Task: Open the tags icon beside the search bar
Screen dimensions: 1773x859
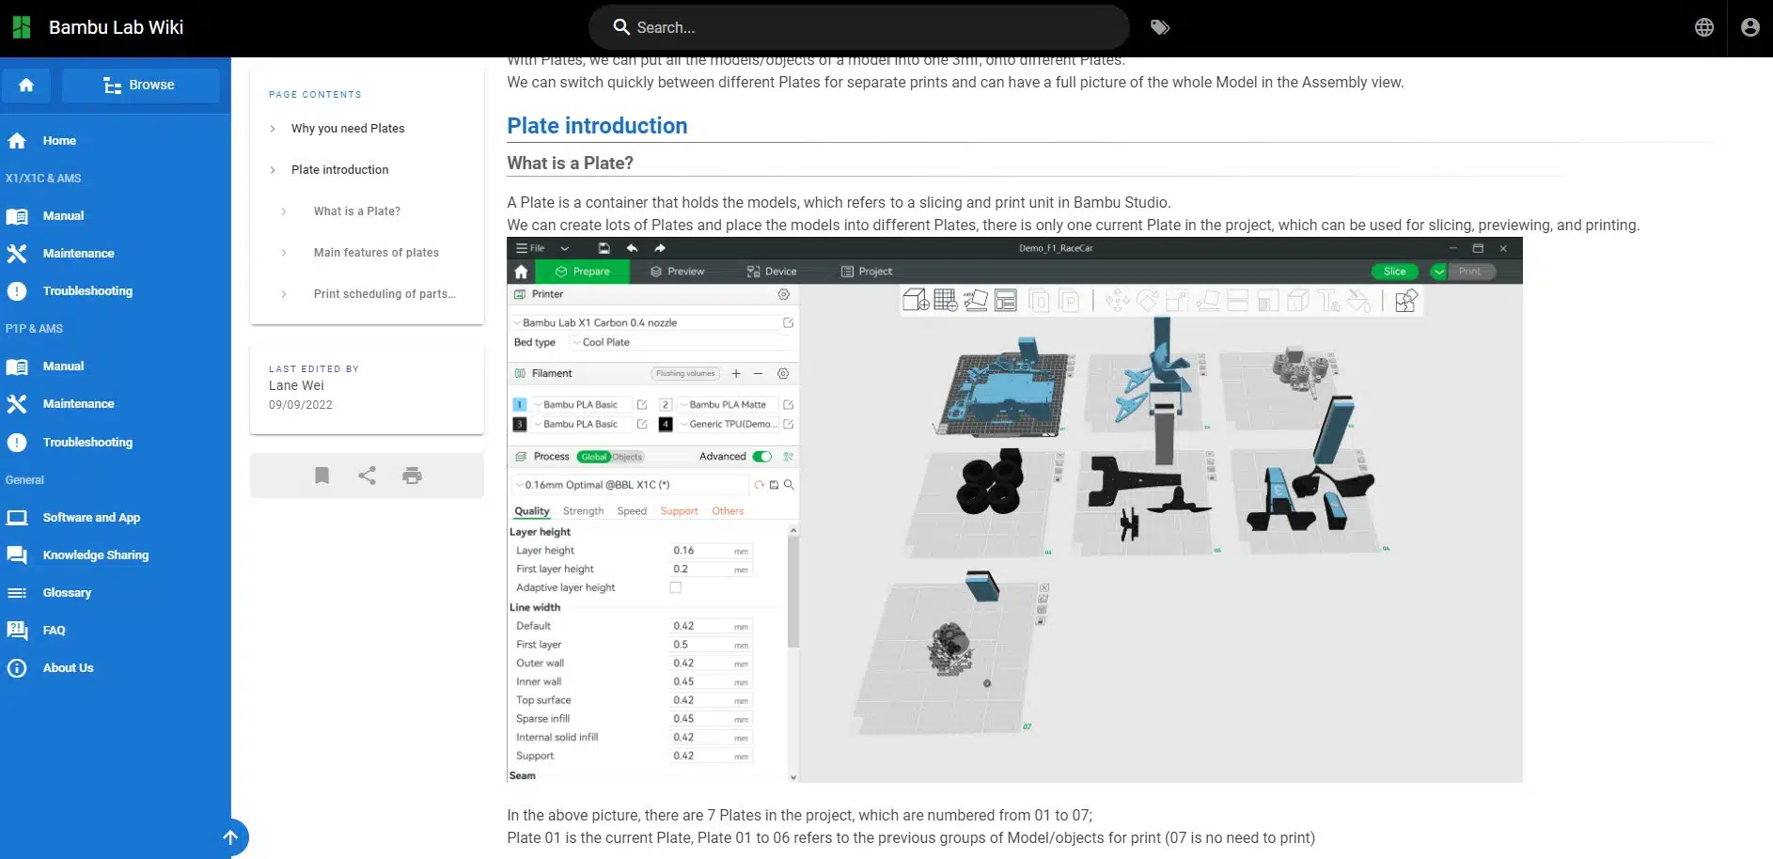Action: 1160,27
